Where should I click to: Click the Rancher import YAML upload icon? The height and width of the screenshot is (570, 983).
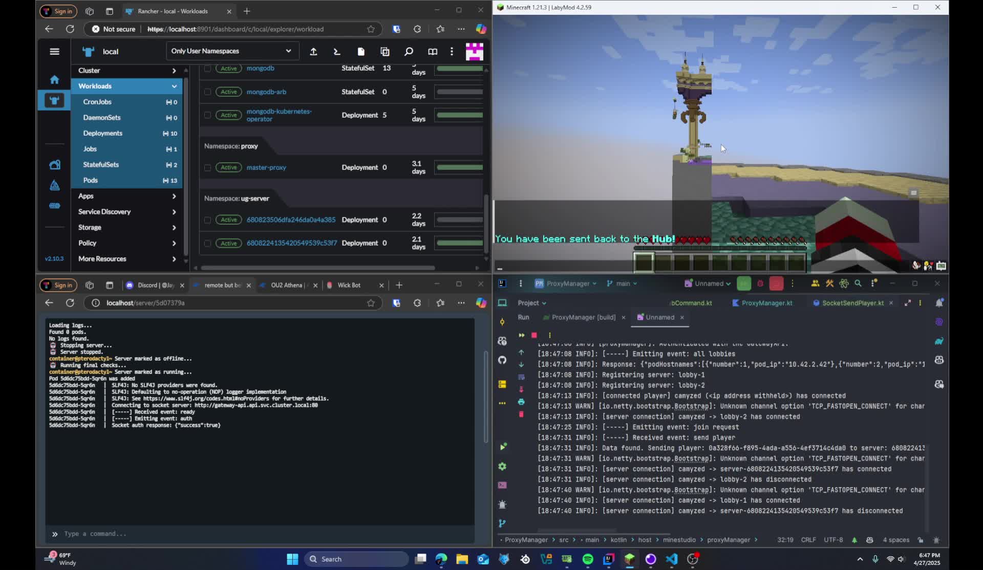pos(313,51)
